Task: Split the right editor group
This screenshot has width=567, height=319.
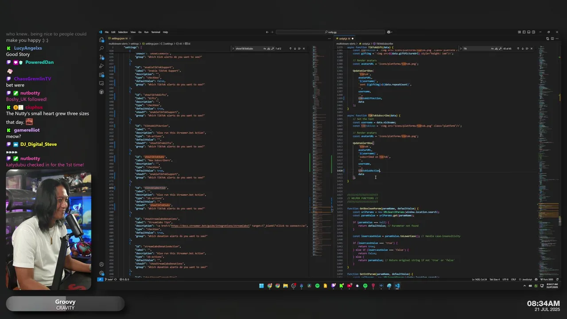Action: coord(552,39)
